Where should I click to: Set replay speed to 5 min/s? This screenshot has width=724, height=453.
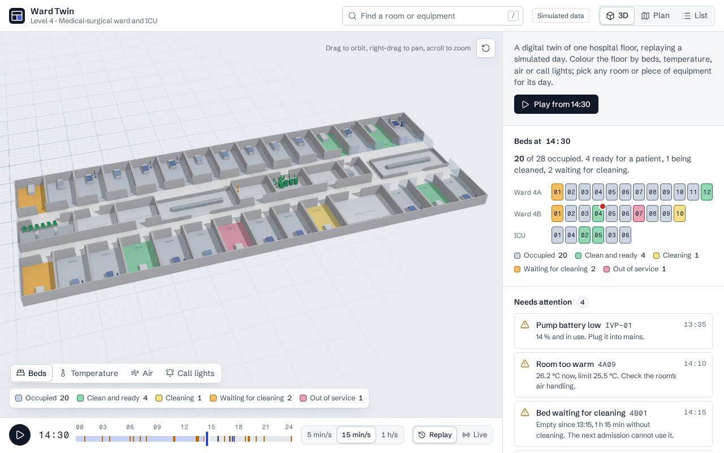[x=319, y=435]
